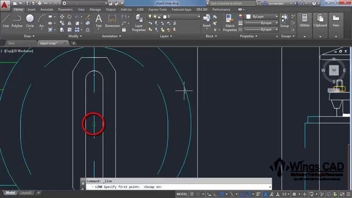Click the Plot (print) icon in quick access
Image resolution: width=352 pixels, height=198 pixels.
tap(40, 3)
